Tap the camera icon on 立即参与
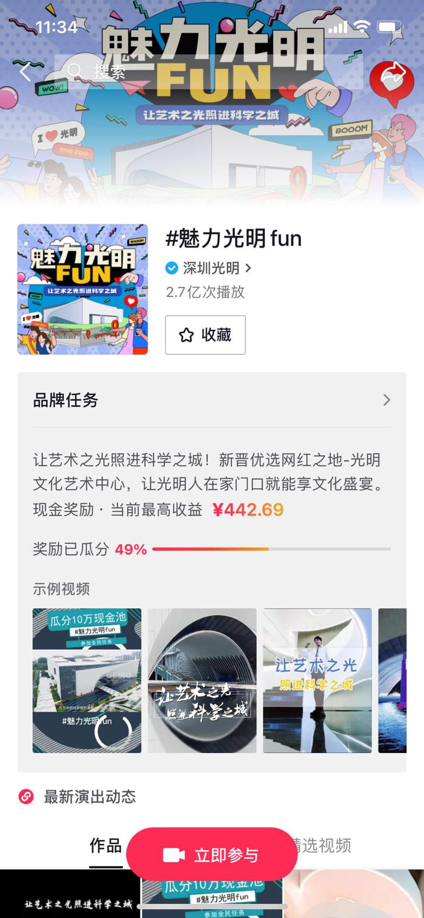The height and width of the screenshot is (918, 424). tap(174, 855)
